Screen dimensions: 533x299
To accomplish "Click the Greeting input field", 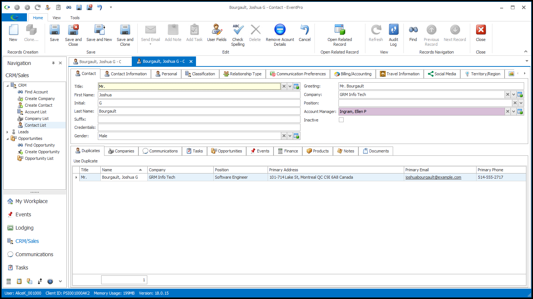I will (x=431, y=86).
